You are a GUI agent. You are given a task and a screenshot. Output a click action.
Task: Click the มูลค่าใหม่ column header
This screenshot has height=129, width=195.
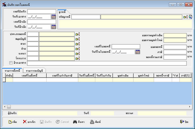(x=143, y=75)
